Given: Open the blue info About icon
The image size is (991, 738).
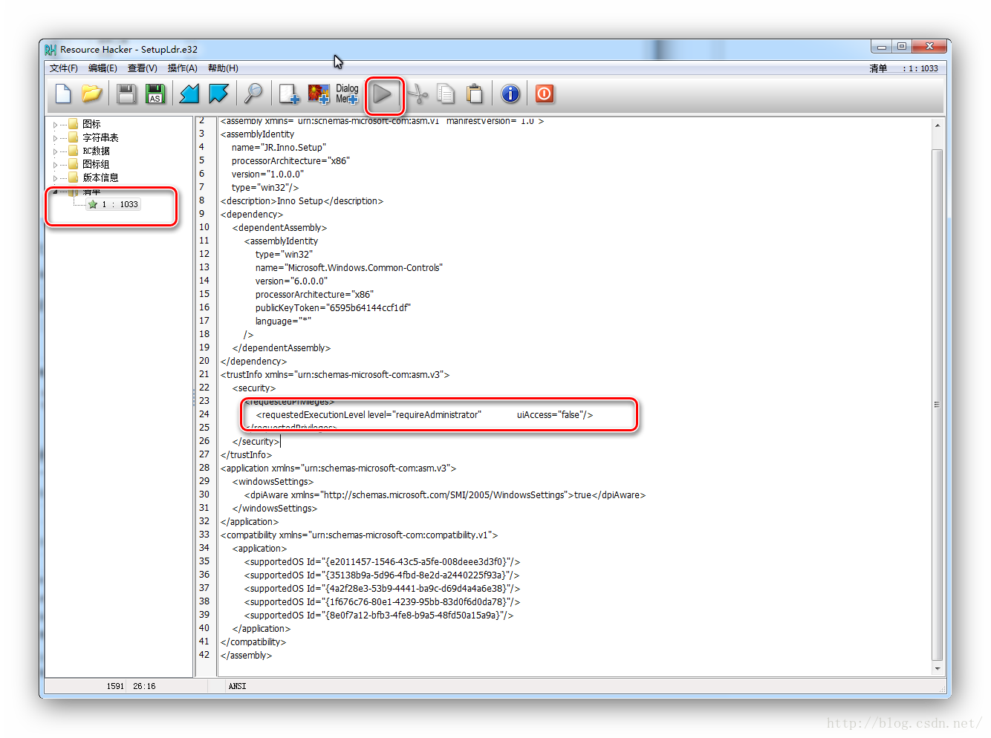Looking at the screenshot, I should [510, 94].
